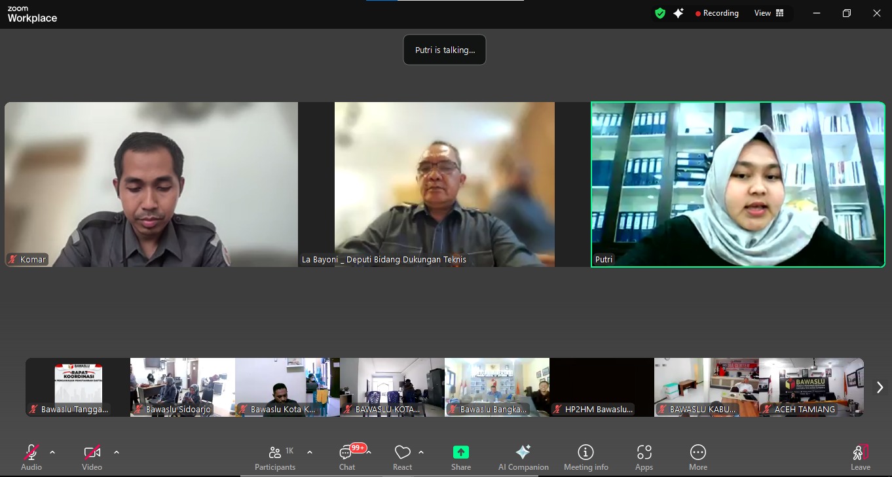Click 'La Bayoni _ Deputi Bidang Dukungan Teknis' label
The height and width of the screenshot is (477, 892).
click(384, 260)
